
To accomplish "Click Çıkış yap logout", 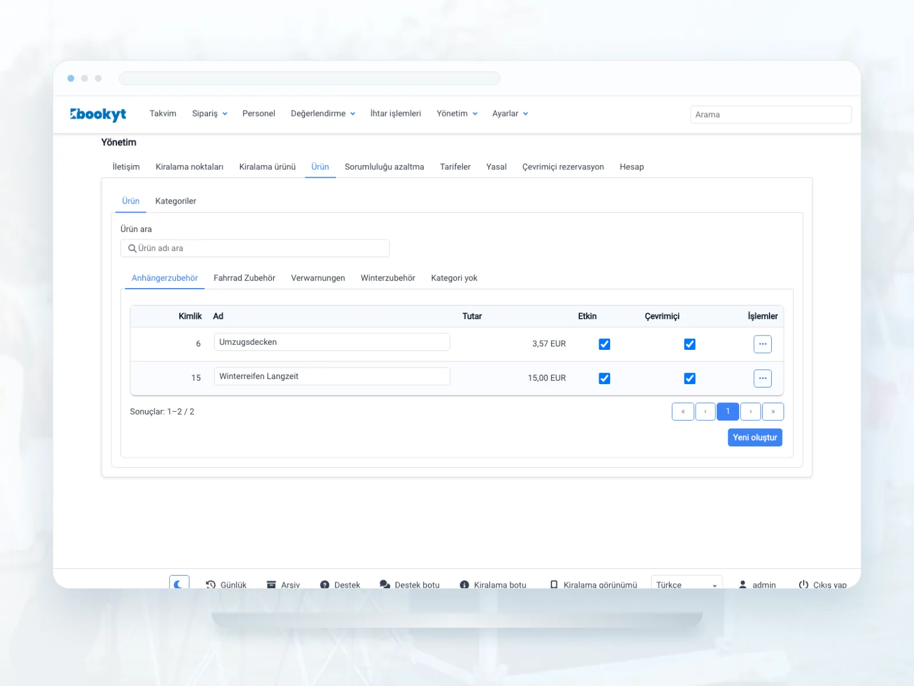I will [823, 585].
